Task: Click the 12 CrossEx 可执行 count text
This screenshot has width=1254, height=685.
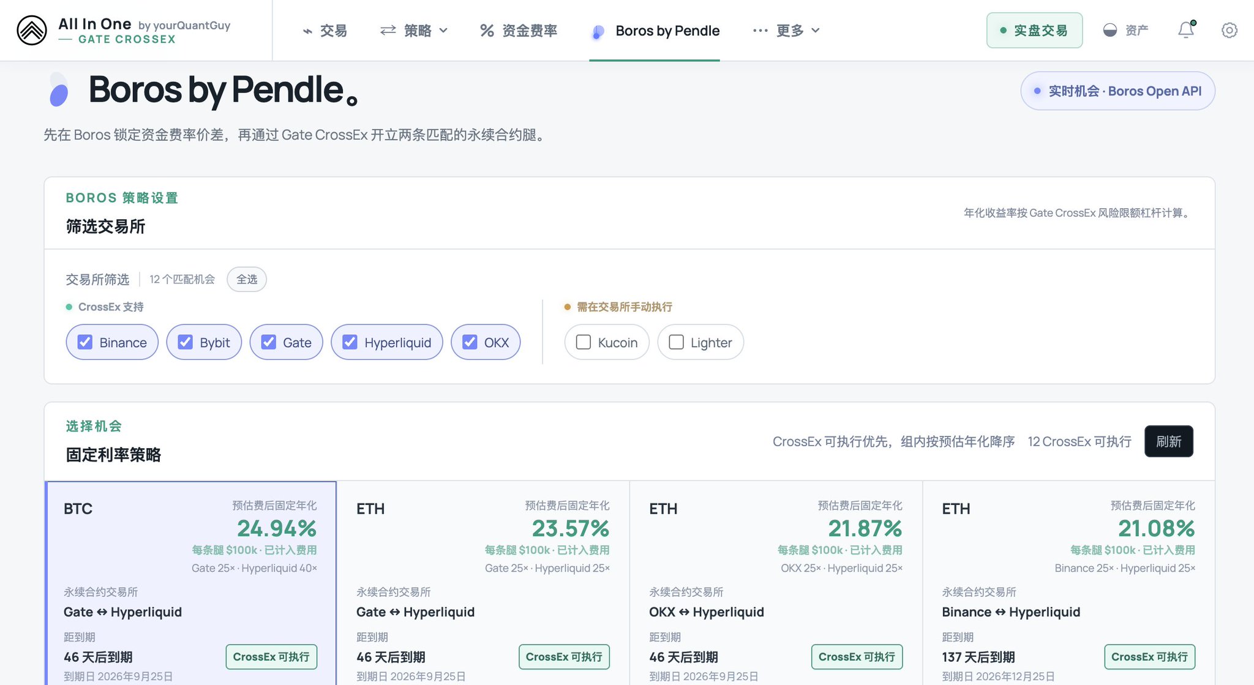Action: coord(1079,441)
